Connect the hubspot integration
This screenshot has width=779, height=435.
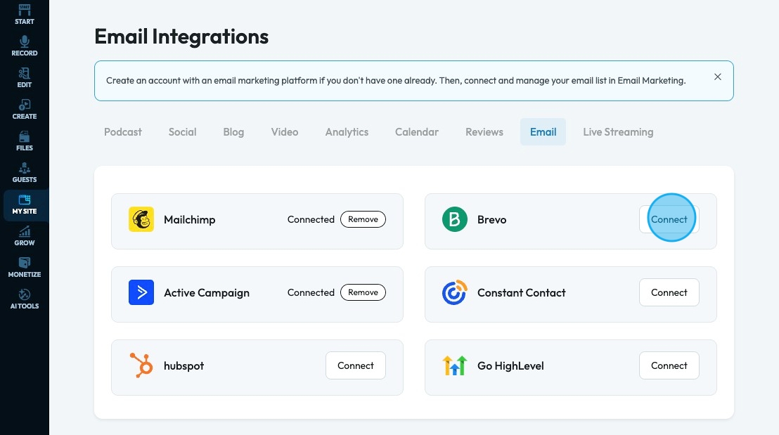coord(356,365)
